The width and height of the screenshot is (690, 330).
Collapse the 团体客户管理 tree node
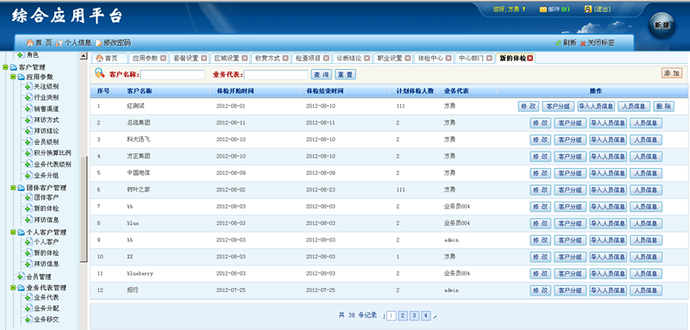tap(13, 188)
